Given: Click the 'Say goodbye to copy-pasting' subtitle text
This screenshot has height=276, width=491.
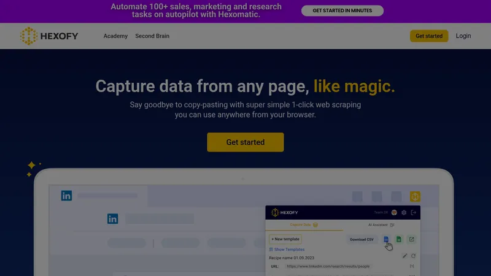Looking at the screenshot, I should [245, 110].
